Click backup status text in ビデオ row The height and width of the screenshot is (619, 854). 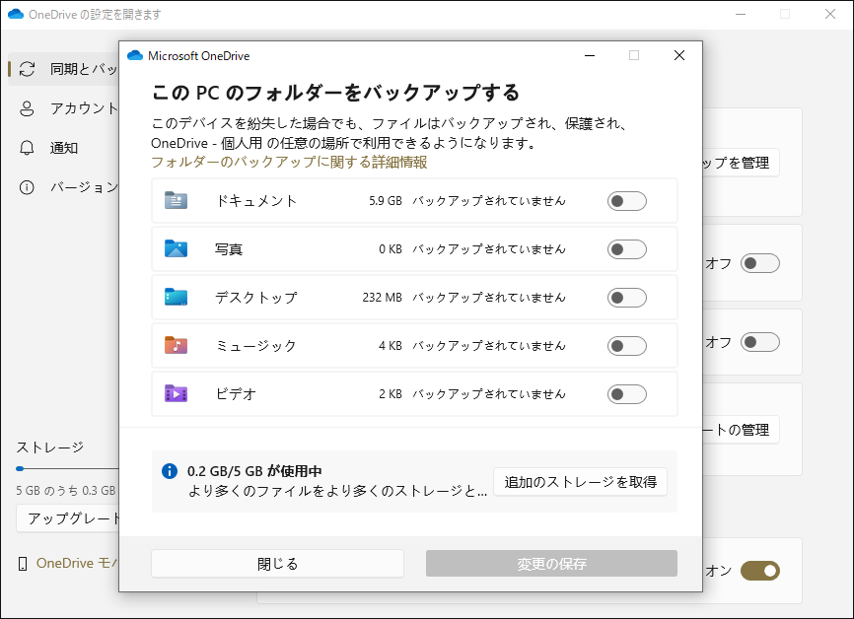[489, 394]
